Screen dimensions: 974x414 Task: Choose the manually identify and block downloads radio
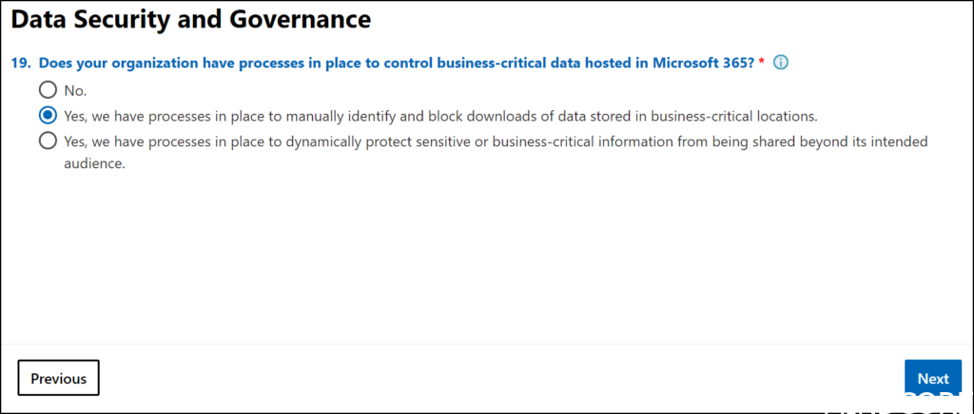(47, 116)
